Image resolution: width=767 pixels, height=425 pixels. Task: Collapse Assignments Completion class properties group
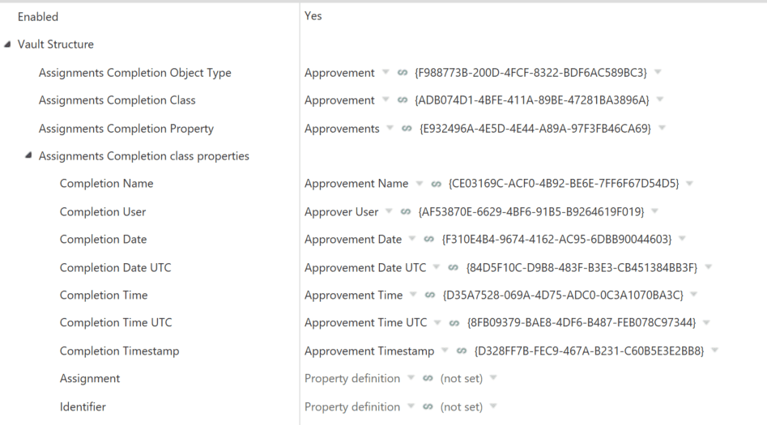pyautogui.click(x=28, y=155)
